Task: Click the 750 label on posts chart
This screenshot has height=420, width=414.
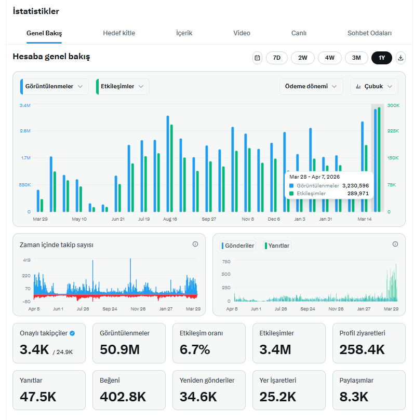Action: click(226, 262)
